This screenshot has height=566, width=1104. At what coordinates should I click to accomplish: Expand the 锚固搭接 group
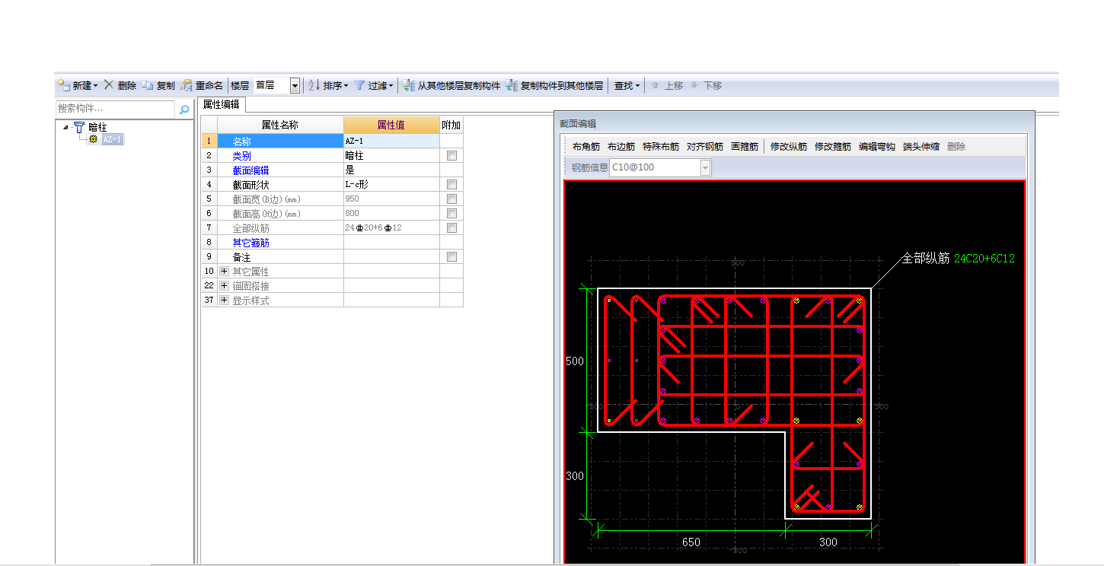(x=224, y=286)
